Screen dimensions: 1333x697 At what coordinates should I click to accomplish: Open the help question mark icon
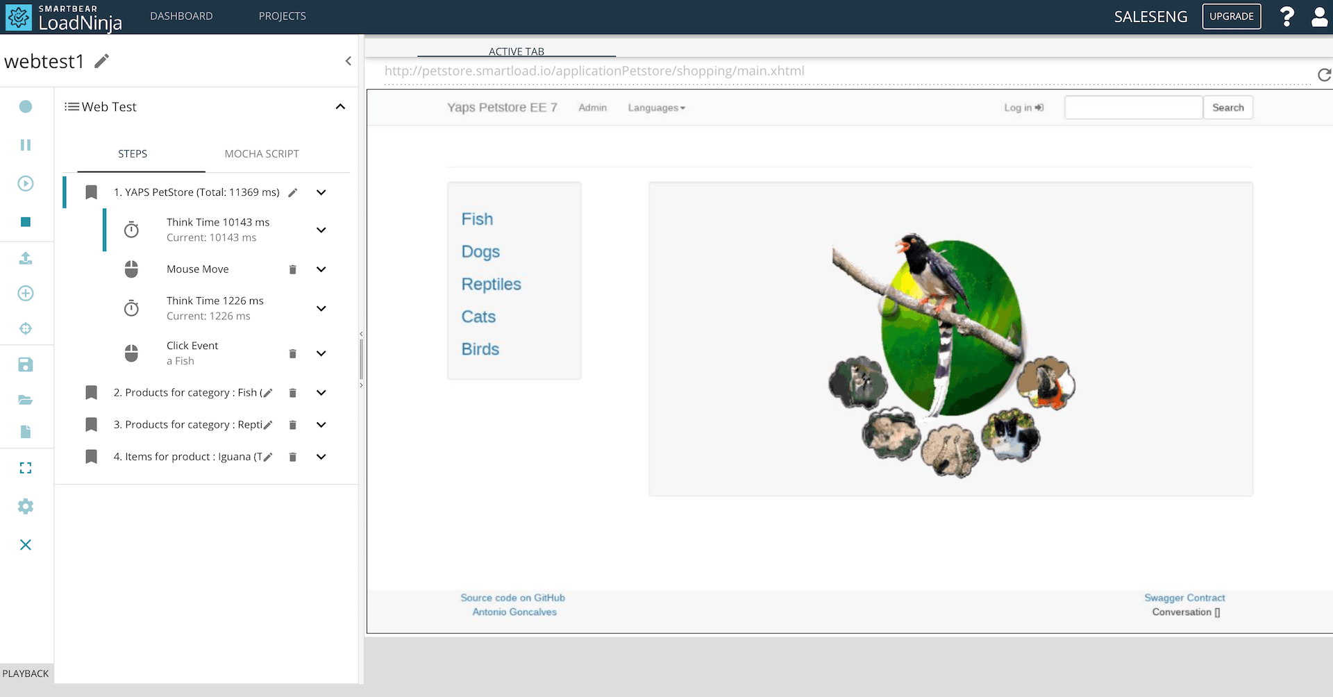tap(1286, 17)
